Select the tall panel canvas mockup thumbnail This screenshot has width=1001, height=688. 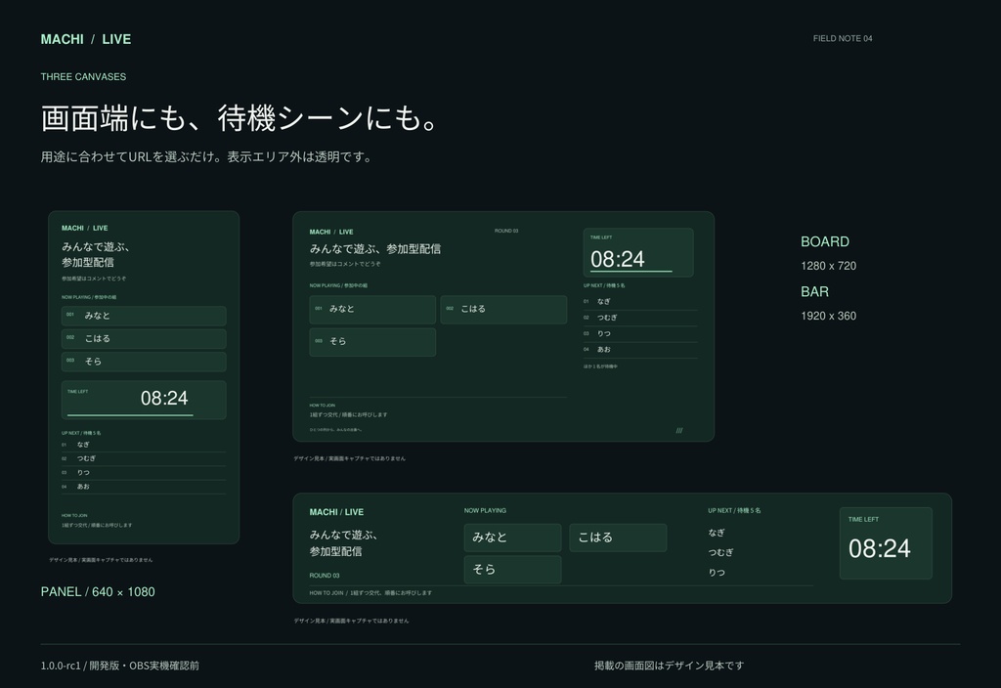point(144,377)
